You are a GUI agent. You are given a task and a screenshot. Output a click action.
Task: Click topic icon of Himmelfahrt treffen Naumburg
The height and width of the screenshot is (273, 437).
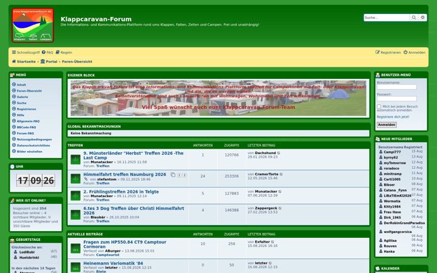[x=75, y=179]
